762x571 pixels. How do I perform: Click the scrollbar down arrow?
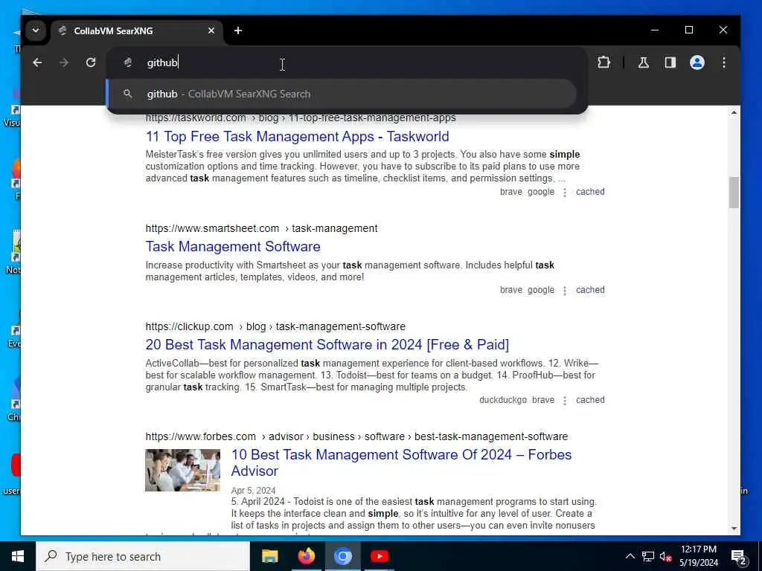734,529
